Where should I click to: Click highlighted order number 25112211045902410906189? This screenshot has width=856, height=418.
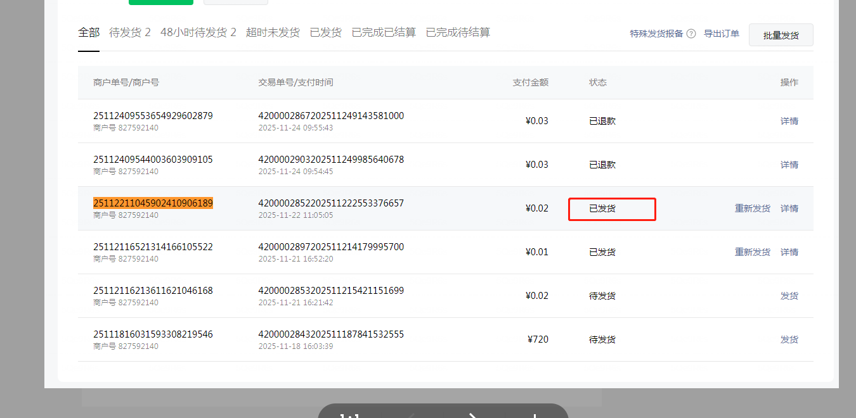[153, 203]
